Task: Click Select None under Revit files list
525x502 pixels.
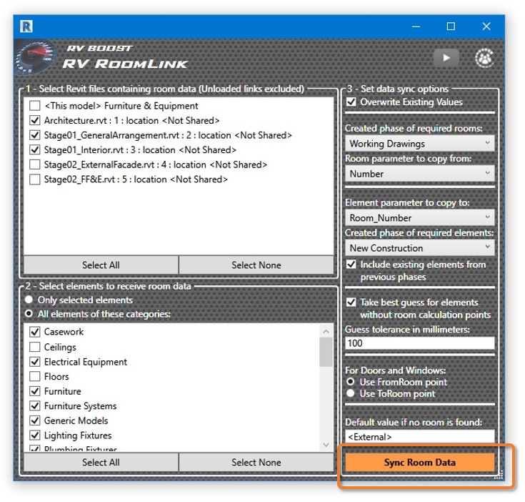Action: click(256, 265)
